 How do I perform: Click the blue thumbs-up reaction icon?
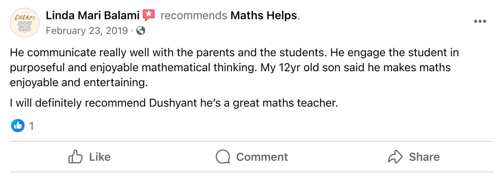(x=18, y=126)
